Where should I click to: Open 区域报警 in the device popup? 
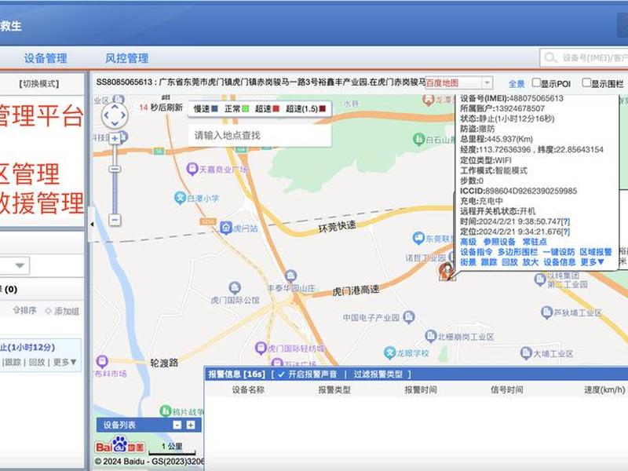(x=596, y=252)
